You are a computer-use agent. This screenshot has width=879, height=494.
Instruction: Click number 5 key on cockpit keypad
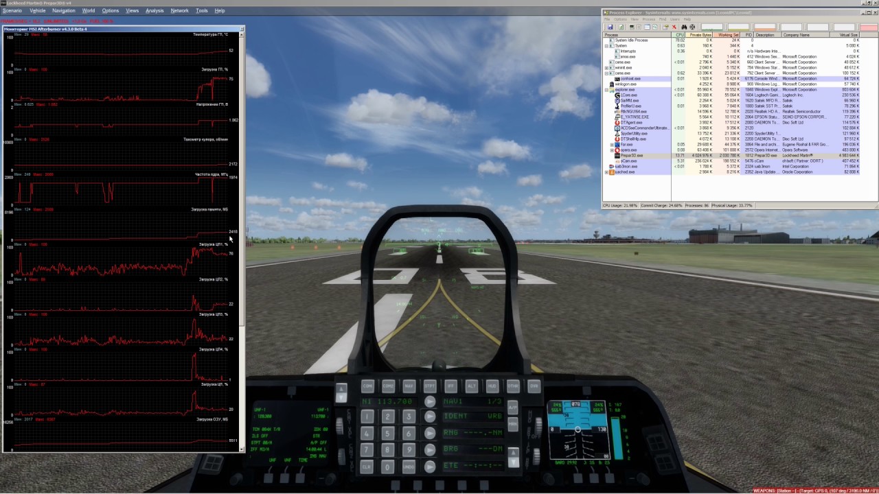coord(388,433)
